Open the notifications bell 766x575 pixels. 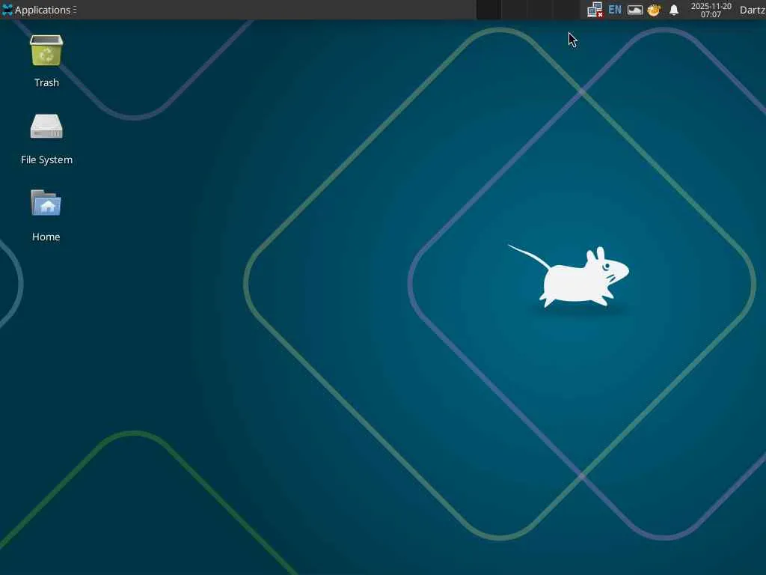point(674,10)
